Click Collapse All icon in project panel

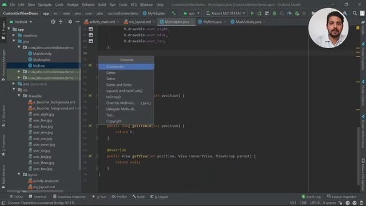click(61, 22)
